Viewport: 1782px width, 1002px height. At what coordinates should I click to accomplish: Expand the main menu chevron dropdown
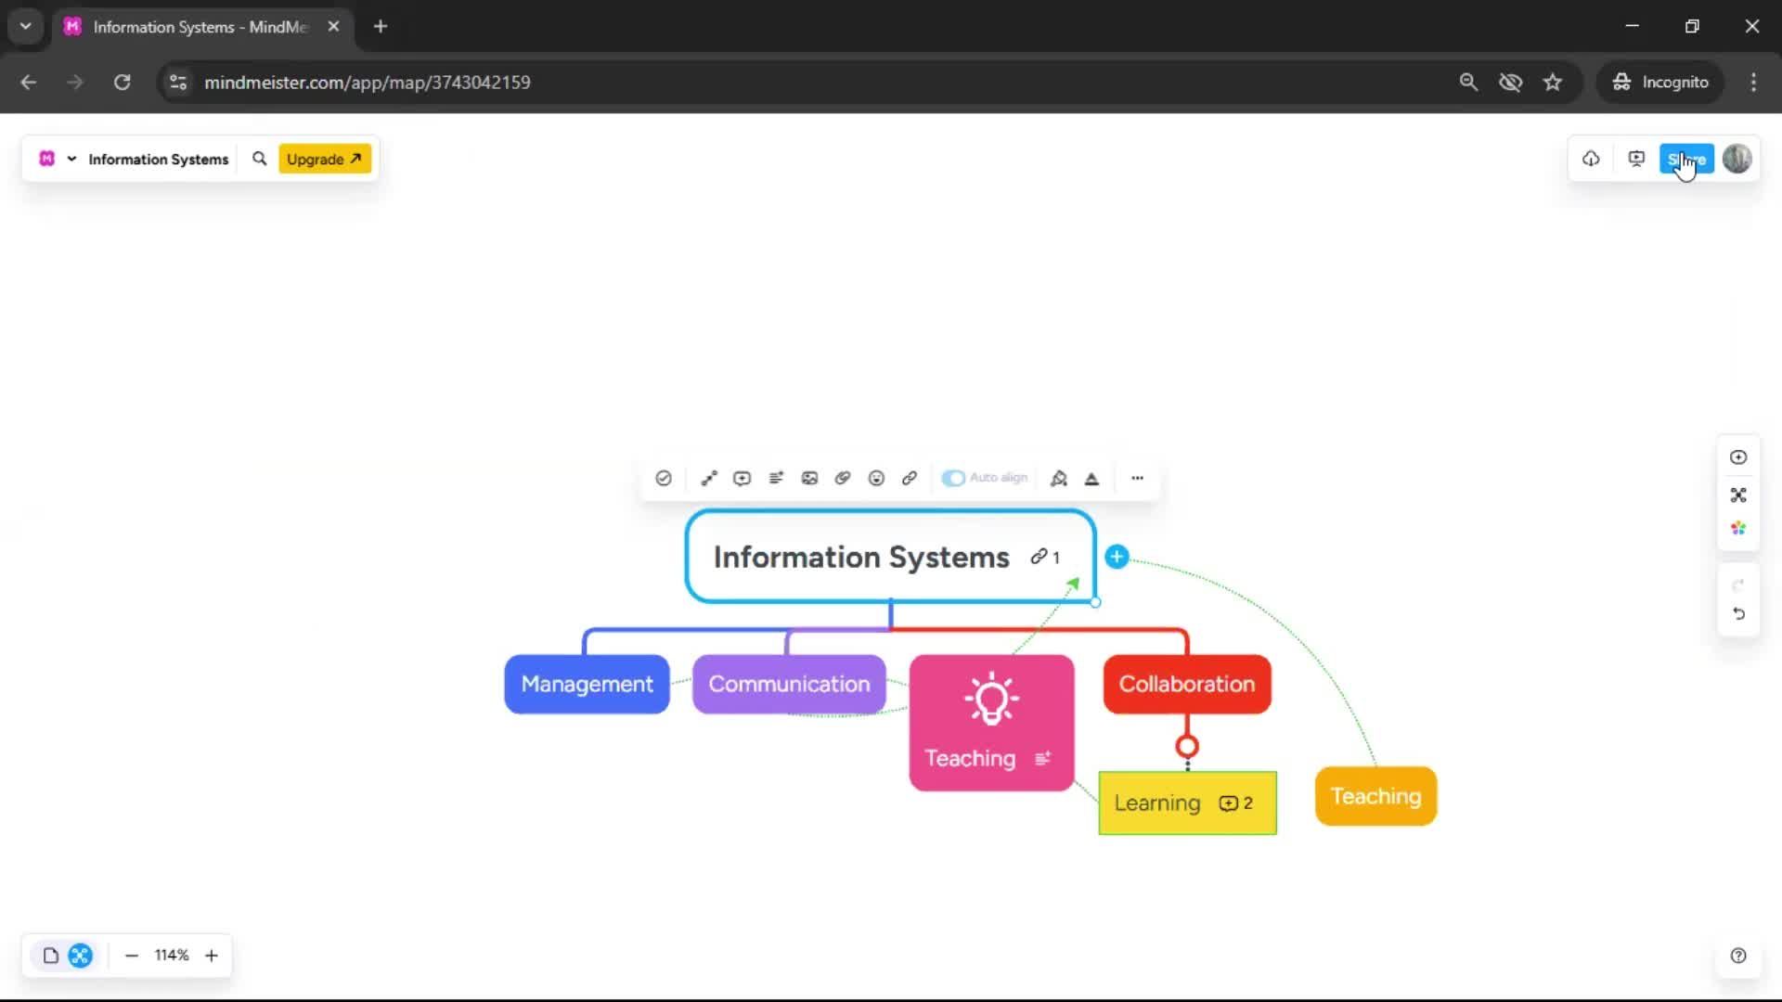click(71, 159)
